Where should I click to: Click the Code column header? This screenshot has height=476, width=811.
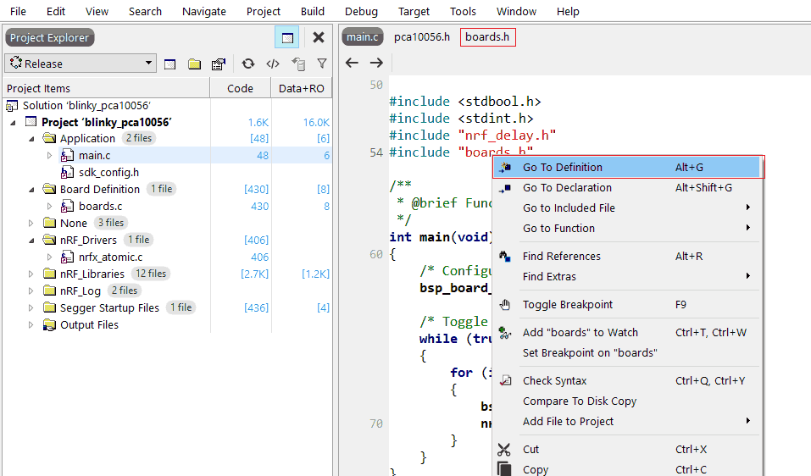click(240, 88)
